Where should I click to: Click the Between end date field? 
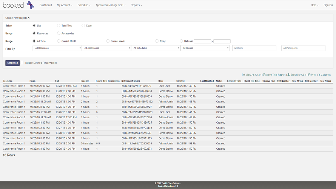pos(222,41)
